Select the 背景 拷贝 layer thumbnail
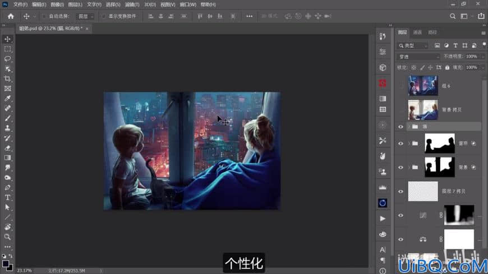 pos(423,110)
